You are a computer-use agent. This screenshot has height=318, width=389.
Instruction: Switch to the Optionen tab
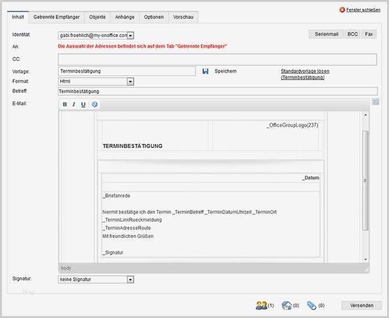(154, 17)
